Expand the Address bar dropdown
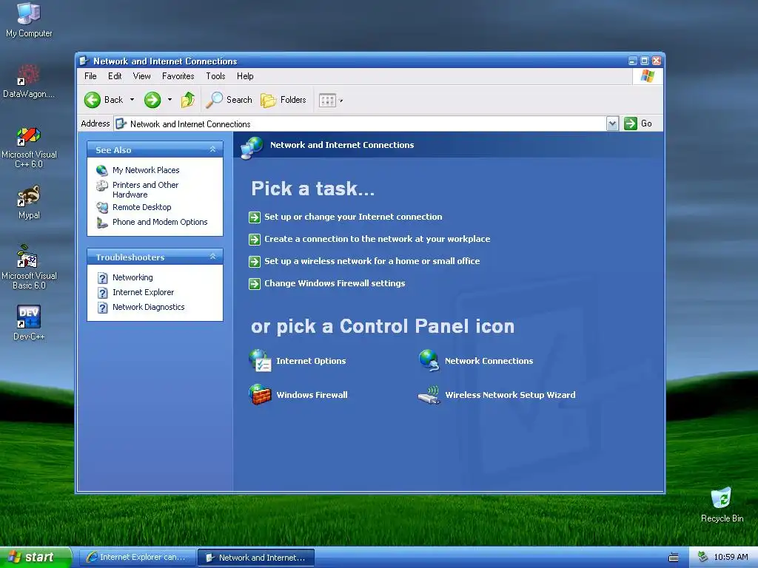 point(612,124)
